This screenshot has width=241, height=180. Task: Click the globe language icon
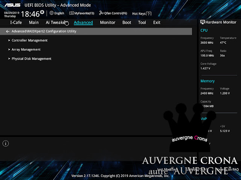52,13
